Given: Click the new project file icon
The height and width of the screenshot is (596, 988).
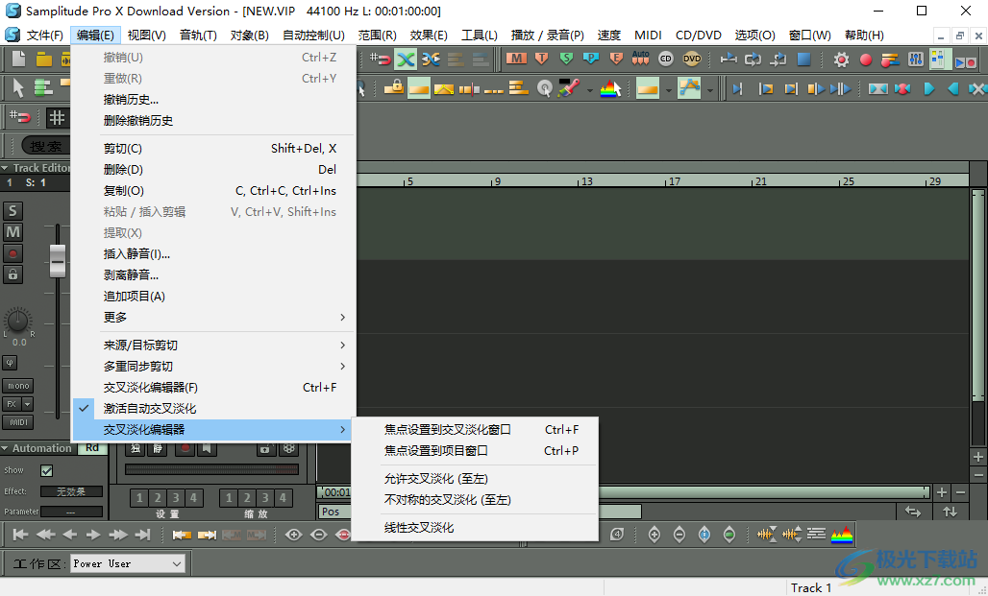Looking at the screenshot, I should 19,60.
